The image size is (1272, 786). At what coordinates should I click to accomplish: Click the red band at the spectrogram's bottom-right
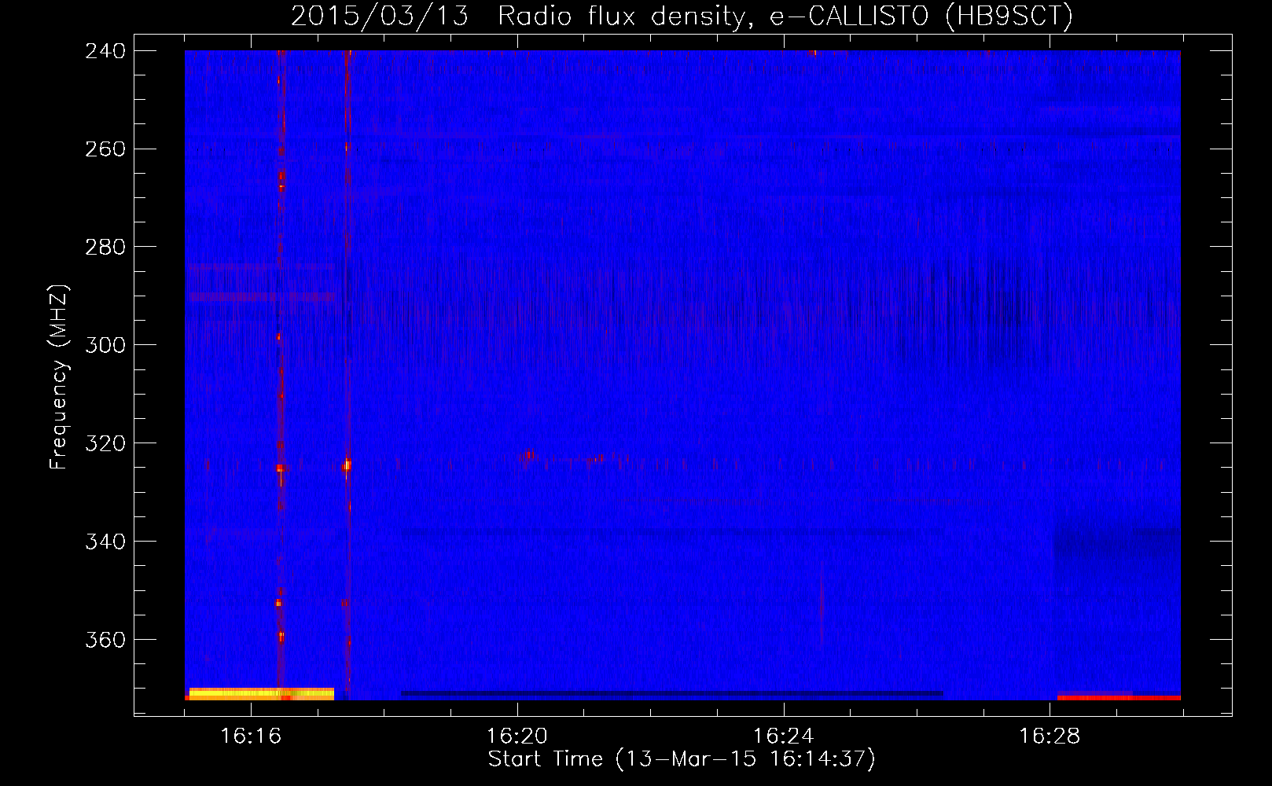(1119, 697)
